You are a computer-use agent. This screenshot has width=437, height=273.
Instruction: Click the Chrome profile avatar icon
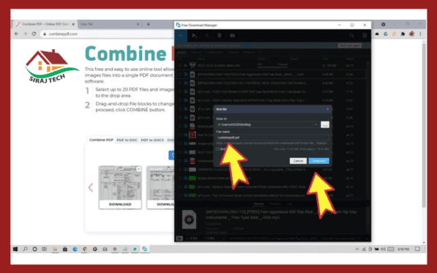click(x=412, y=33)
